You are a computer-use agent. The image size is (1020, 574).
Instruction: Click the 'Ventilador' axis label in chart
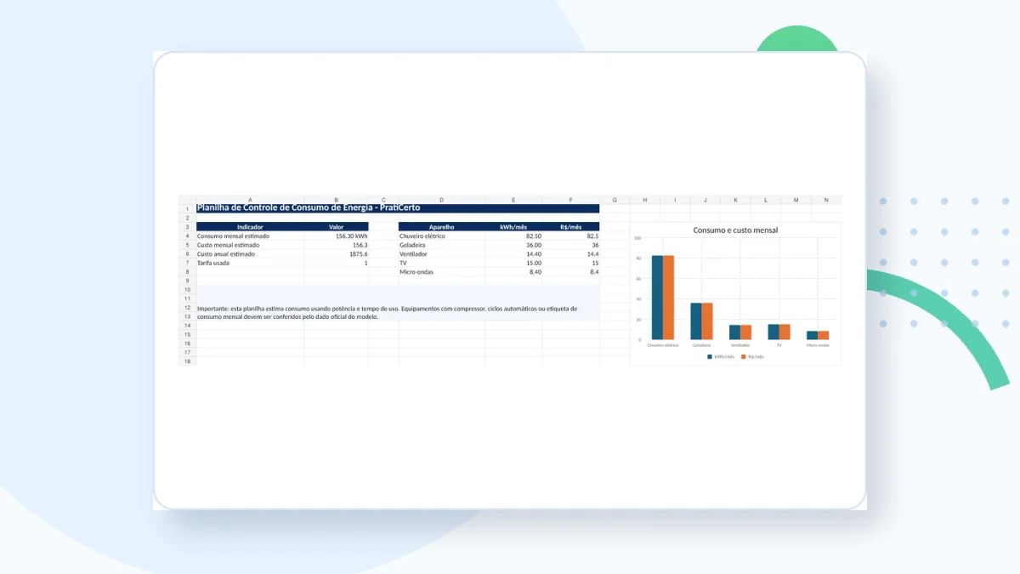point(740,345)
